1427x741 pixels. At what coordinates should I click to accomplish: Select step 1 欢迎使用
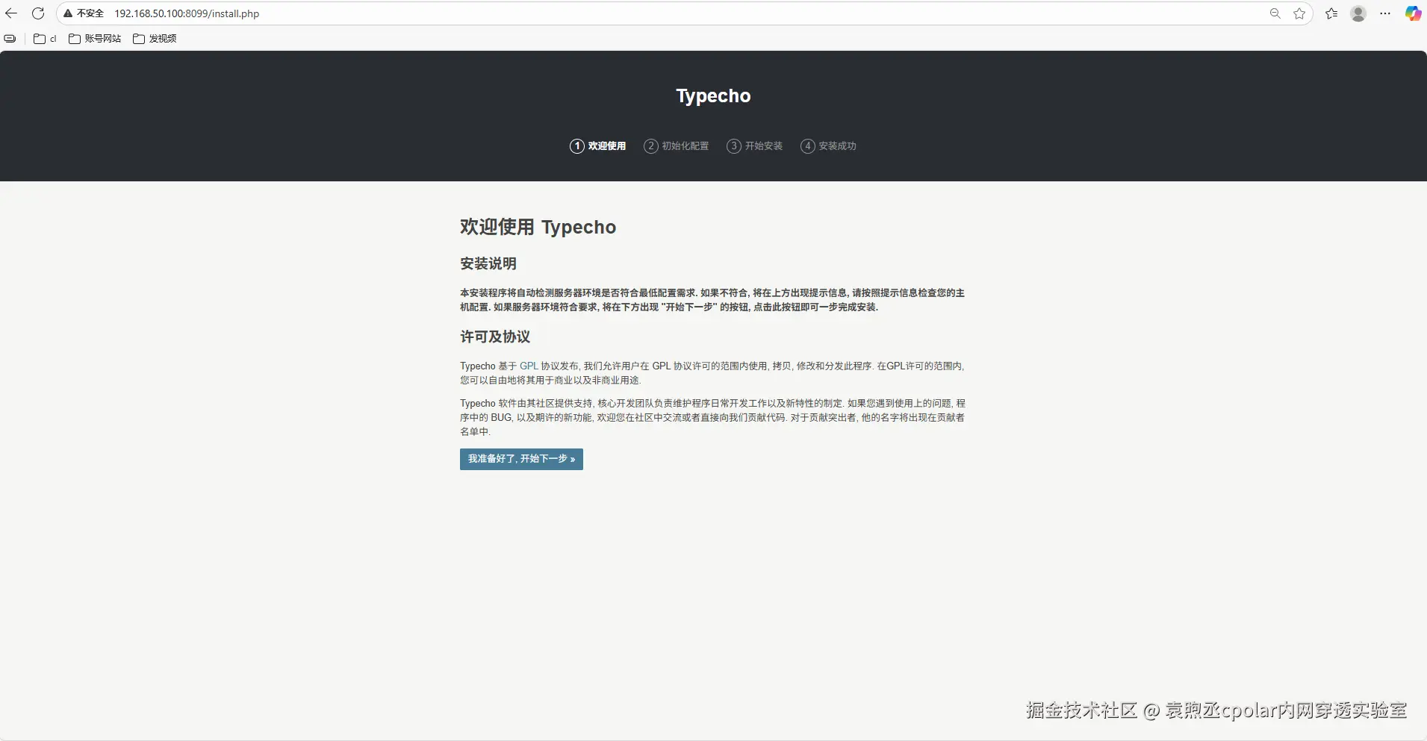[x=598, y=146]
